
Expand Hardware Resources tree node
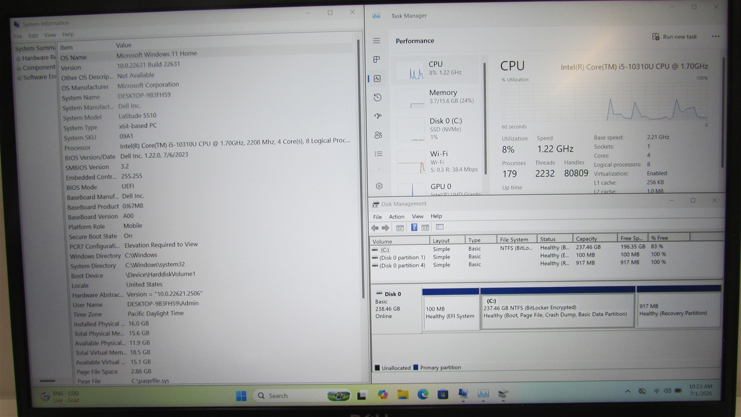click(x=19, y=58)
